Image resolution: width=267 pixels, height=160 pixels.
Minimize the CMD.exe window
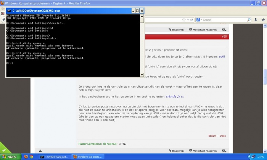pyautogui.click(x=133, y=11)
